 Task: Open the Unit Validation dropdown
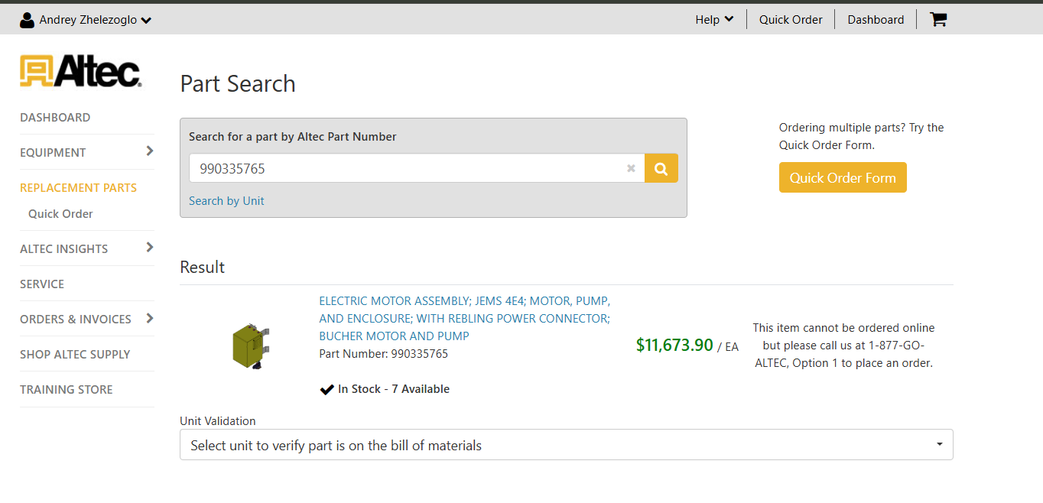566,445
